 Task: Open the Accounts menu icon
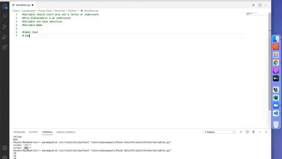5,148
